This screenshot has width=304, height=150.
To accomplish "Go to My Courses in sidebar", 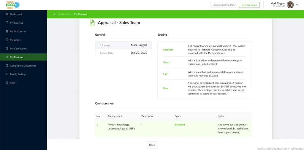I will (x=23, y=23).
